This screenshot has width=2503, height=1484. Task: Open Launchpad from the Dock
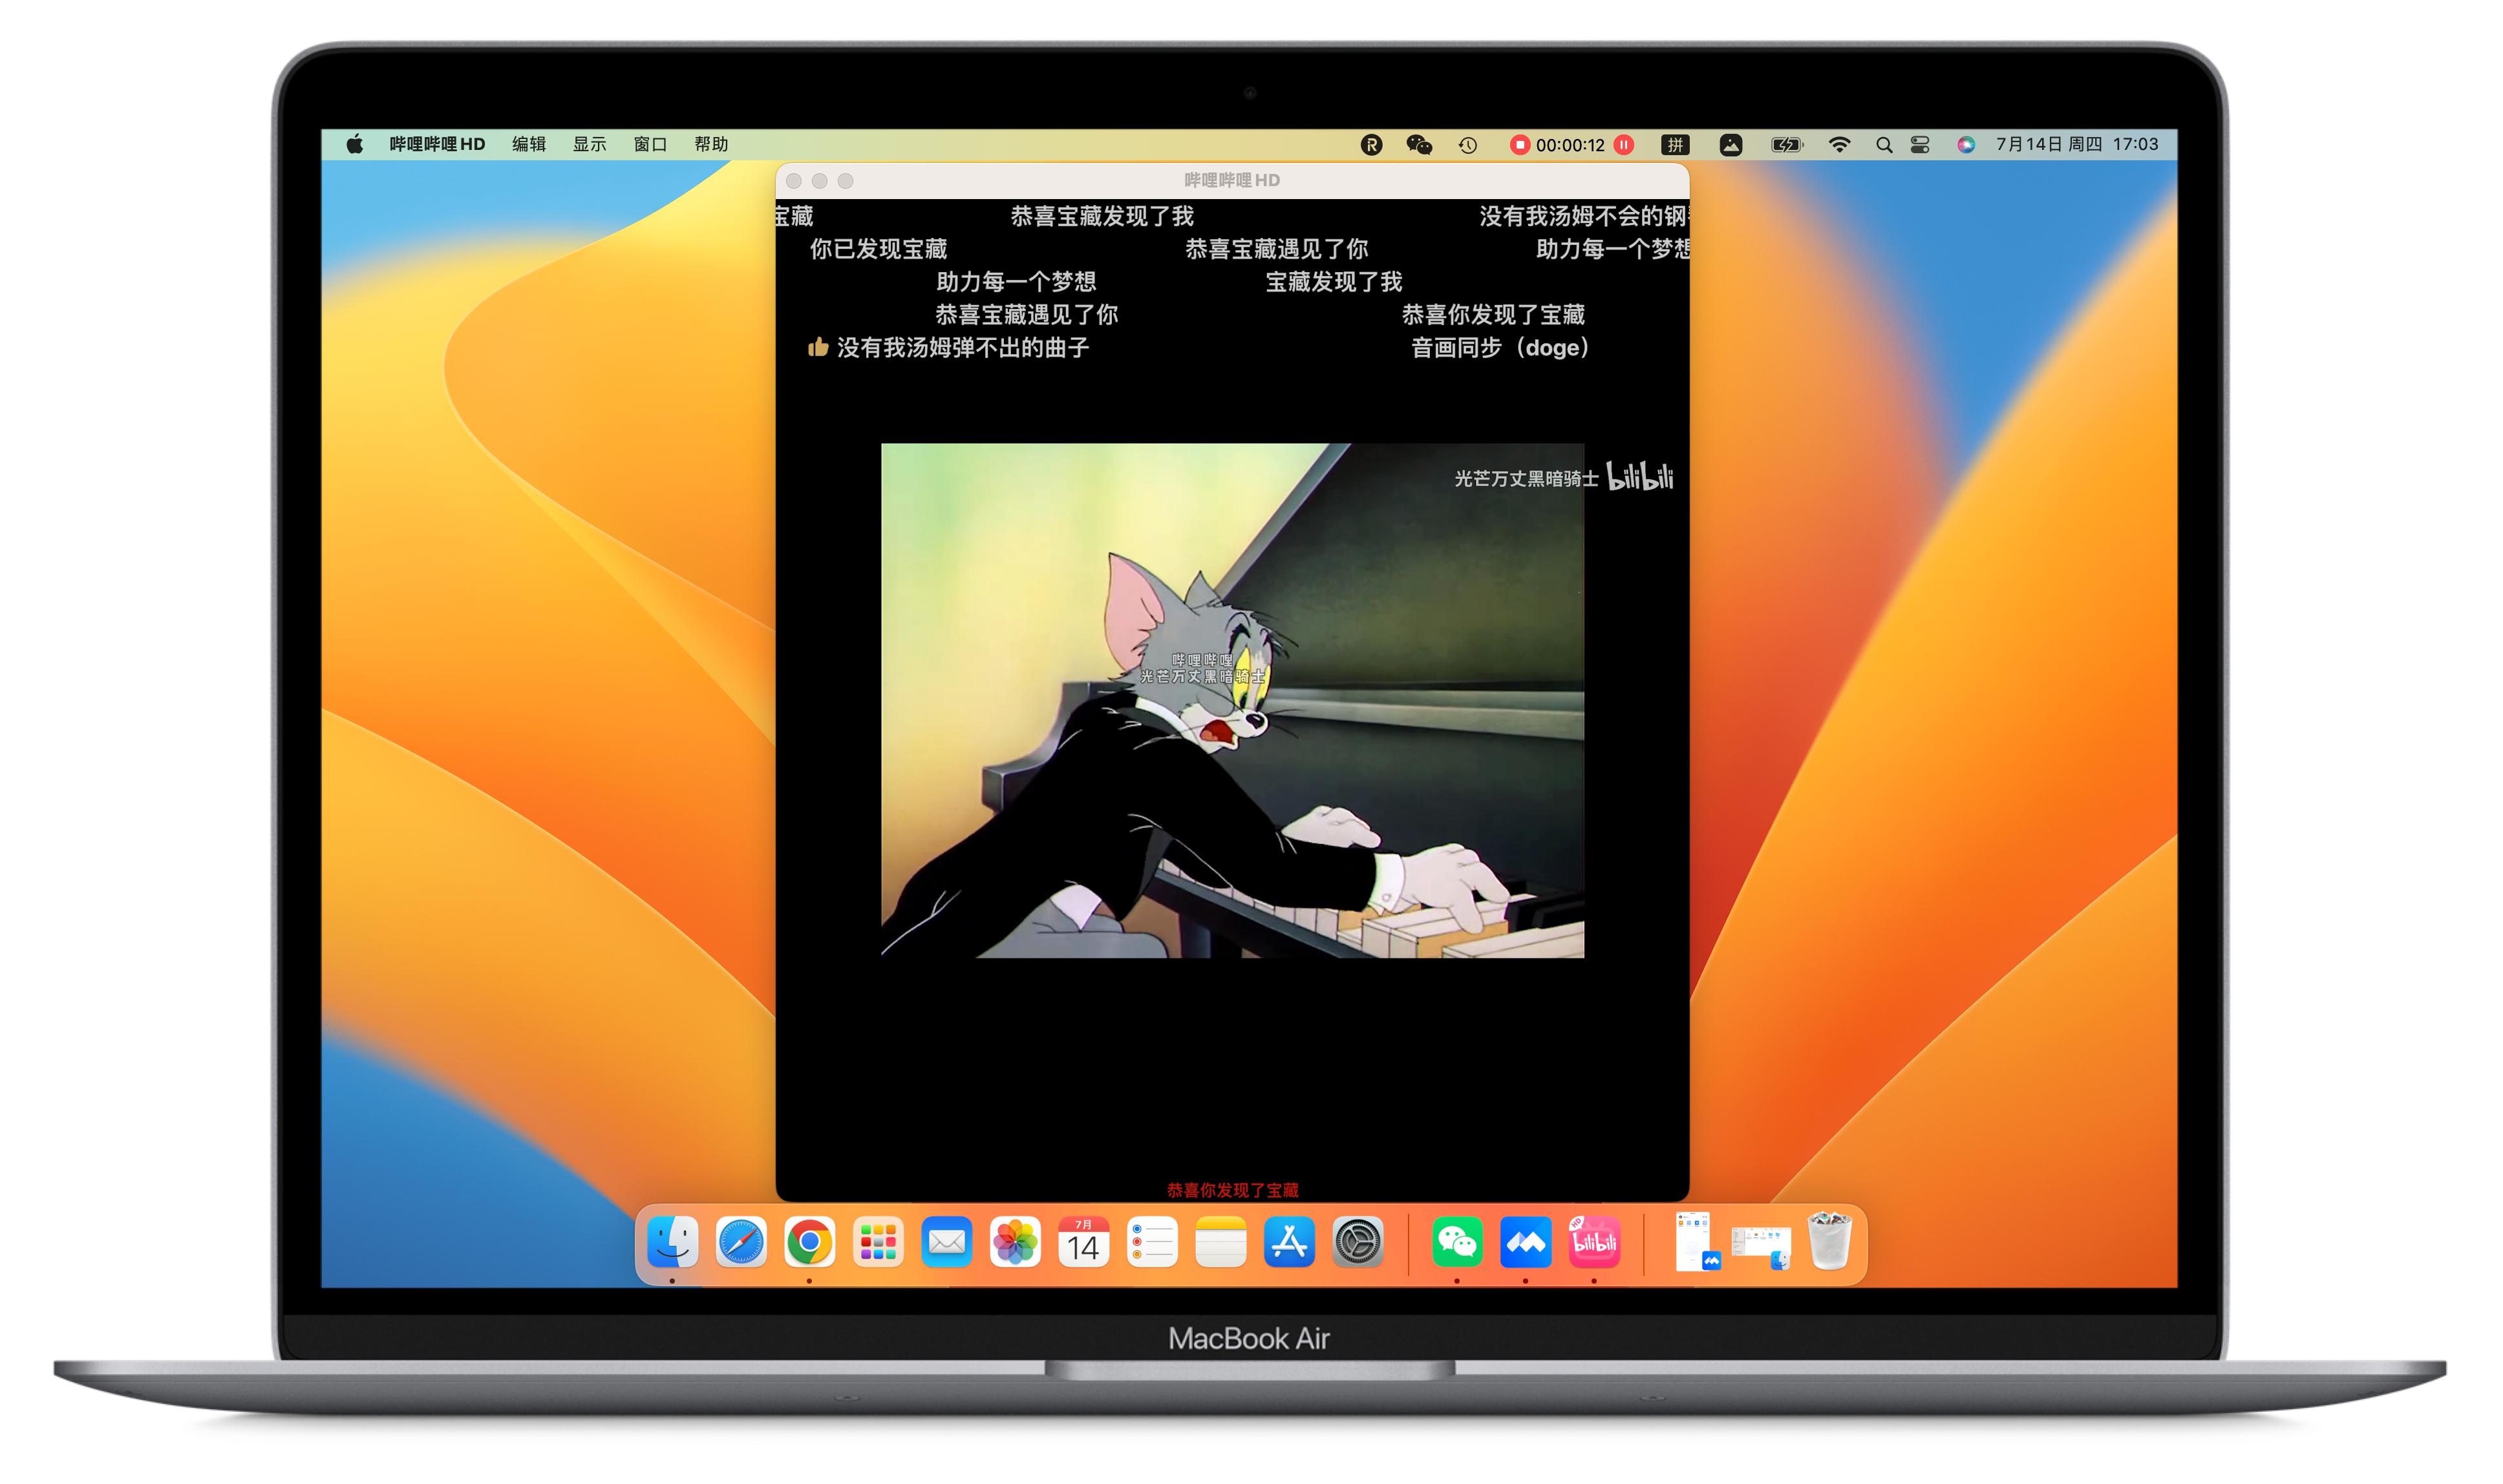[x=877, y=1243]
